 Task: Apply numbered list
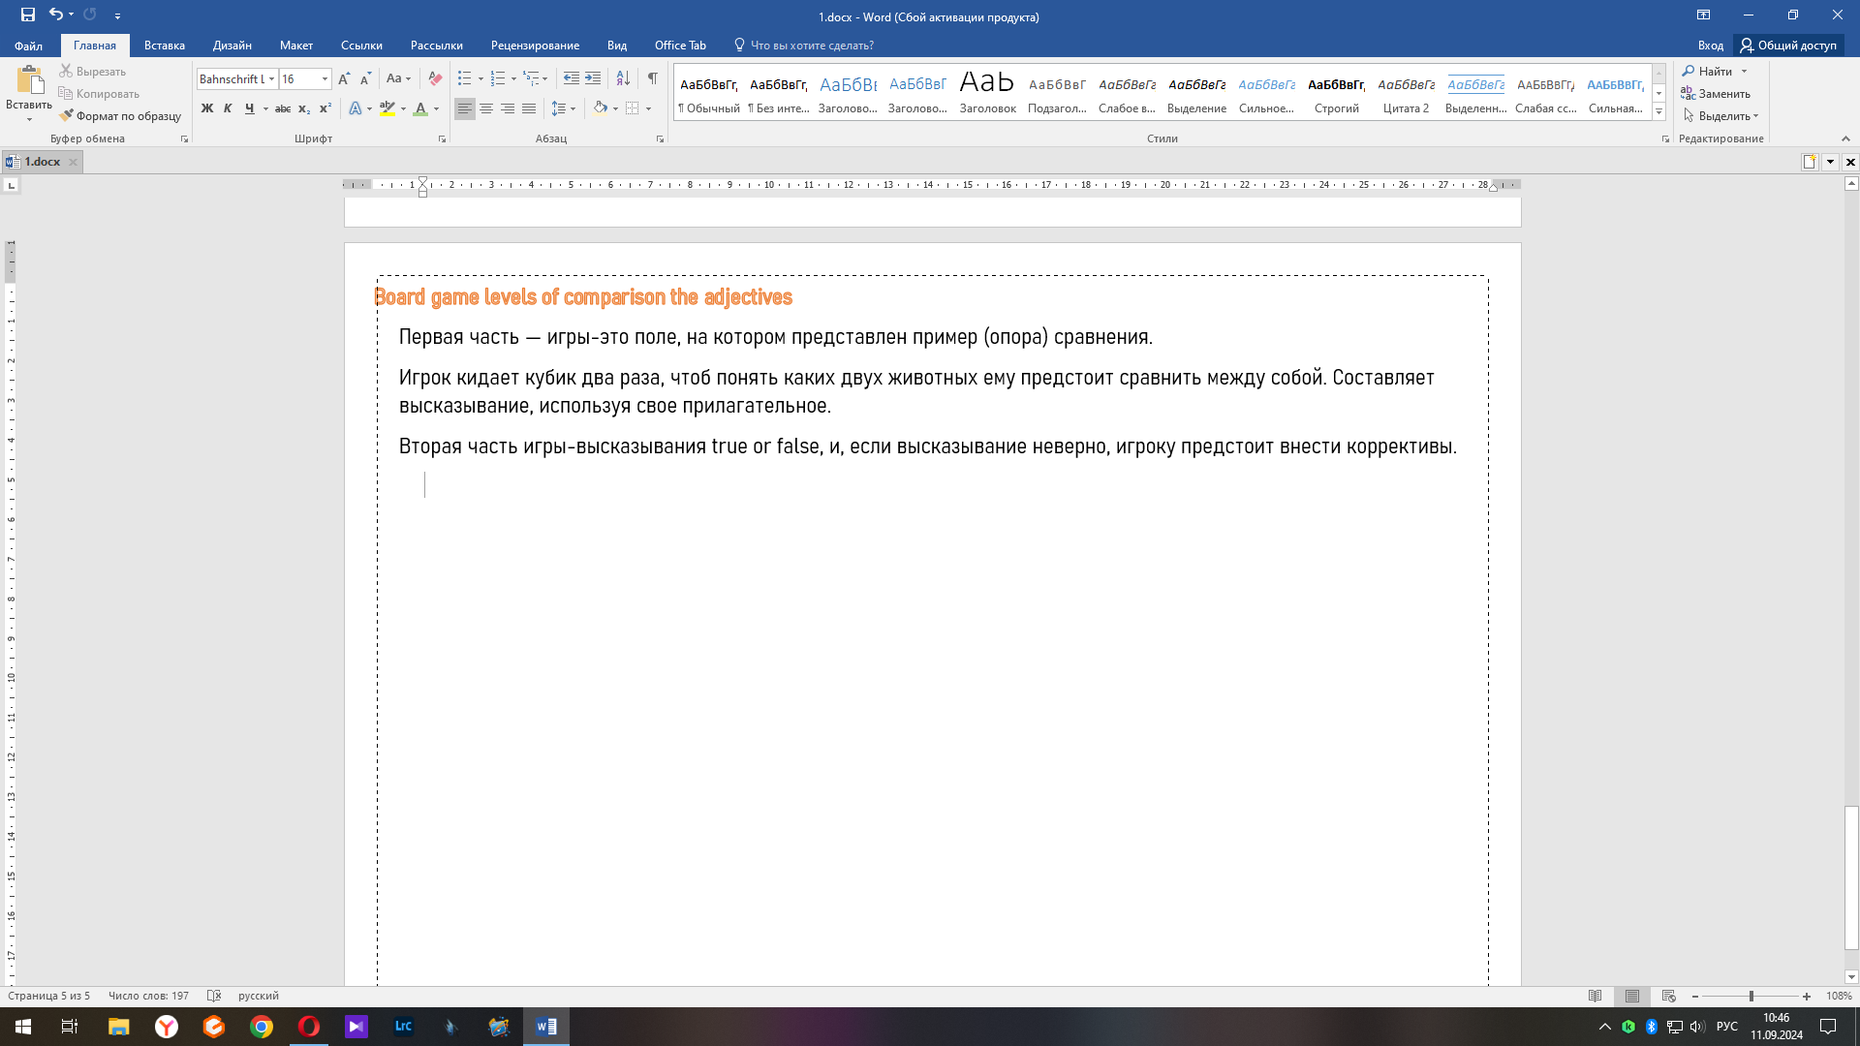click(498, 79)
